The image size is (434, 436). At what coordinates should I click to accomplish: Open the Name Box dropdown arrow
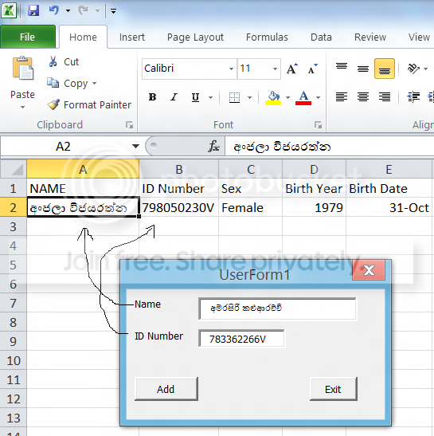(x=135, y=146)
